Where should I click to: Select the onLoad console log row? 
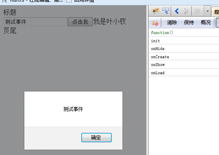tap(184, 73)
